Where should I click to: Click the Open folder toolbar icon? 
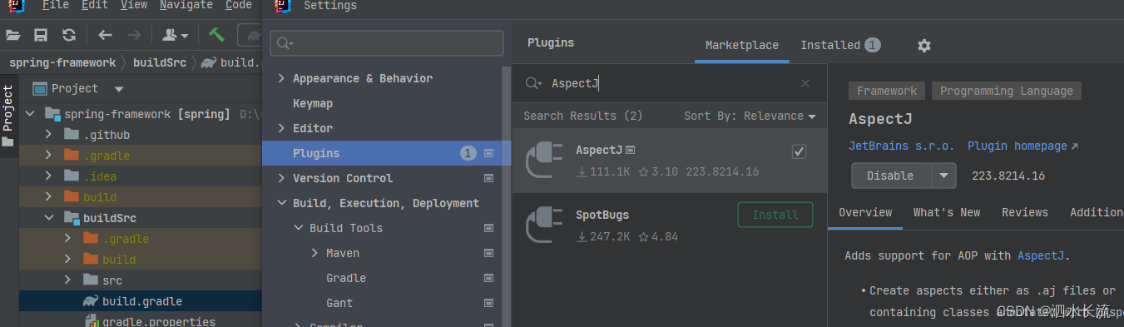pyautogui.click(x=13, y=35)
